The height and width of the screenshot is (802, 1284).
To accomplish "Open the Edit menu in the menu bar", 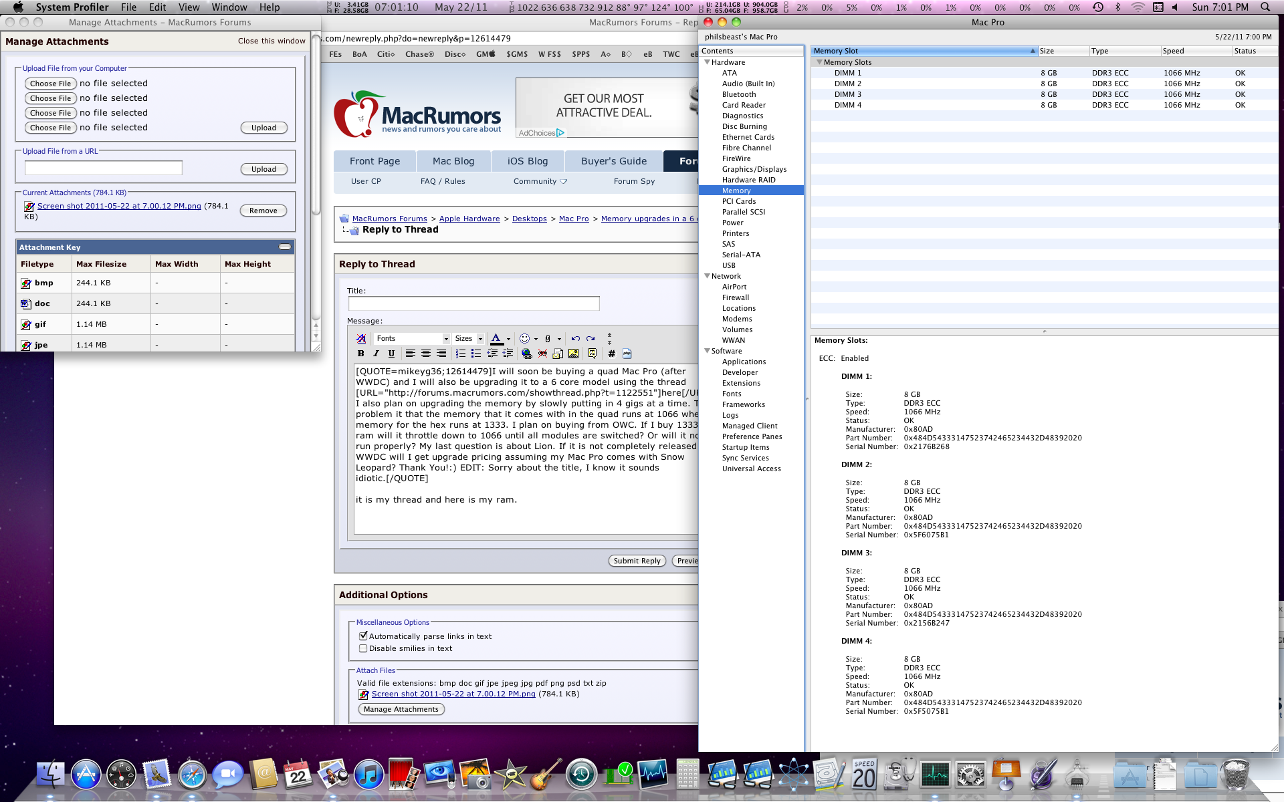I will pyautogui.click(x=158, y=7).
